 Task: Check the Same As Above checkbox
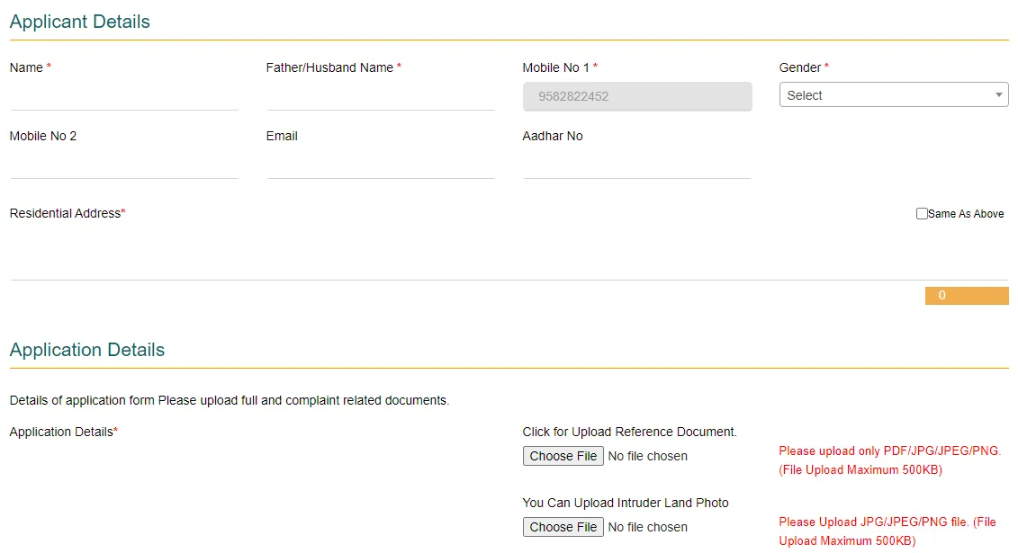tap(922, 213)
